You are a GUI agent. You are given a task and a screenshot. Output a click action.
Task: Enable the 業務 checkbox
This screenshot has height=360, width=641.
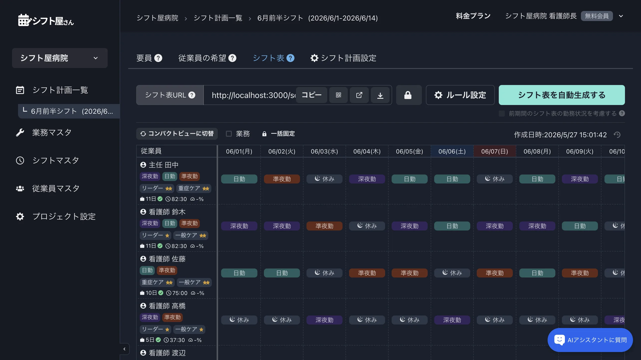(229, 134)
